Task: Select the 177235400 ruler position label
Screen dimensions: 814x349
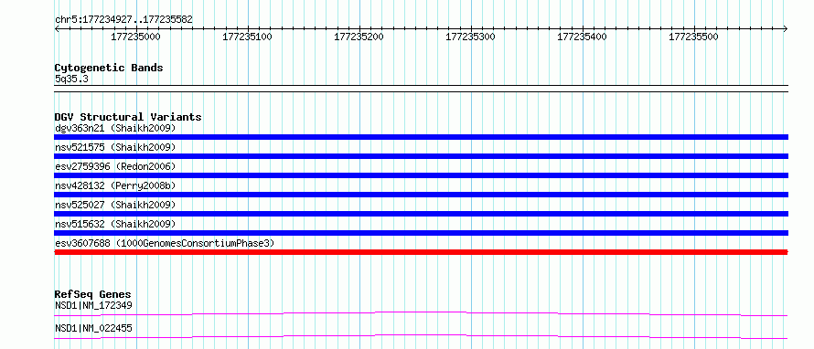Action: click(582, 37)
